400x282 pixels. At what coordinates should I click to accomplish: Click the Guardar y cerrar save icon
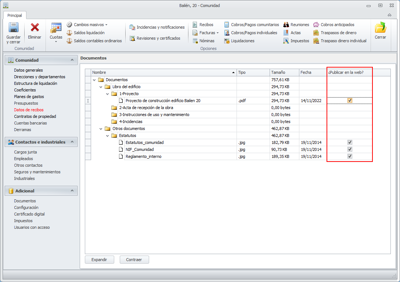[x=13, y=28]
